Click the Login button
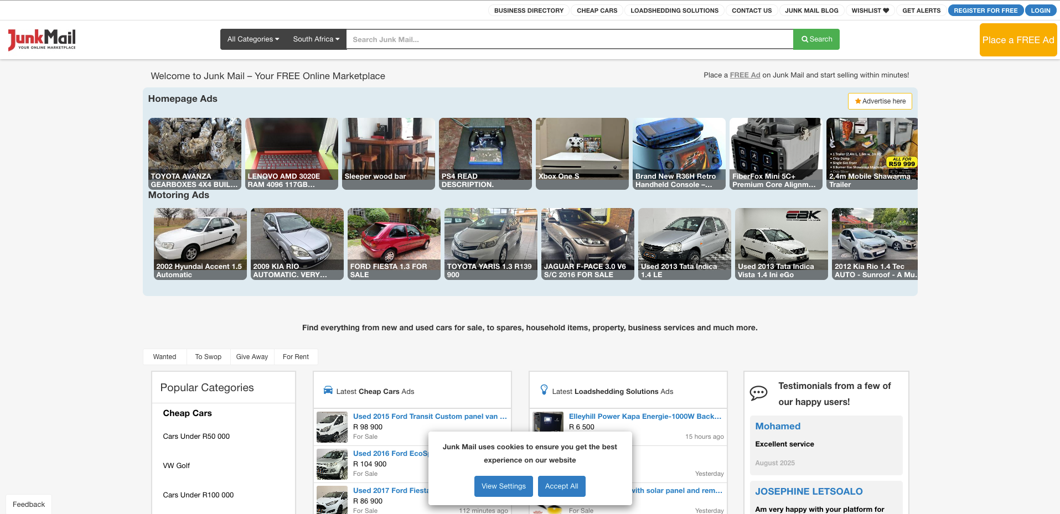The height and width of the screenshot is (514, 1060). (1040, 11)
